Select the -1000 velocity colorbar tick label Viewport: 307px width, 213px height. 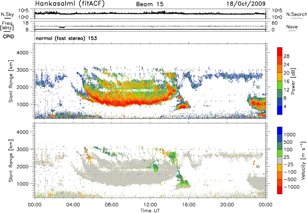pos(291,187)
